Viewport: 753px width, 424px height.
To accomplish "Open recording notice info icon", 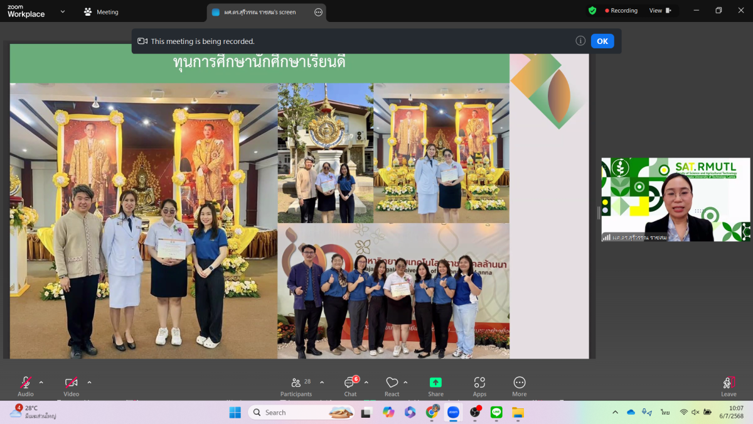I will coord(580,41).
